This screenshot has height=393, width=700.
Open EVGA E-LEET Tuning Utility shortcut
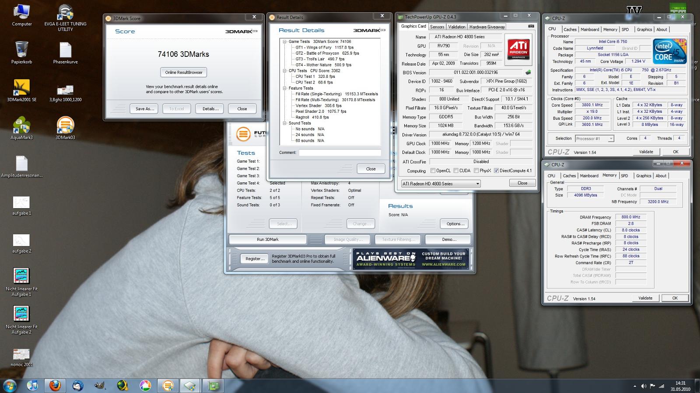[x=65, y=18]
